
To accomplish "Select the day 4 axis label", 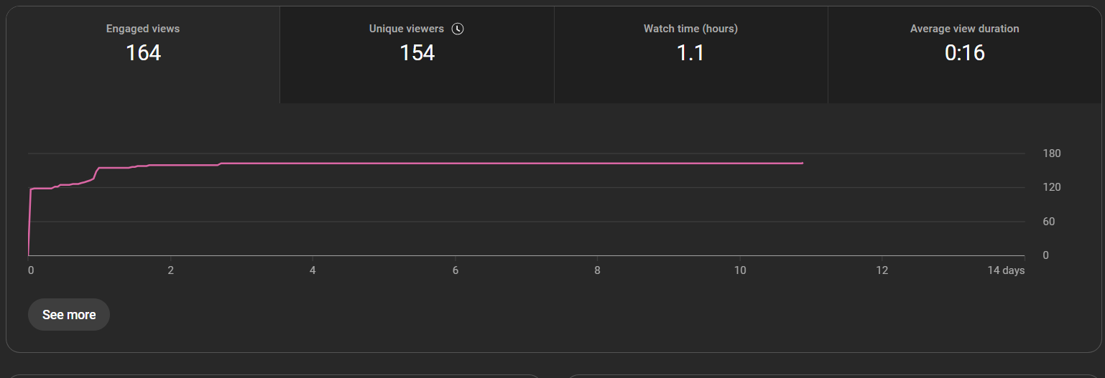I will 313,270.
